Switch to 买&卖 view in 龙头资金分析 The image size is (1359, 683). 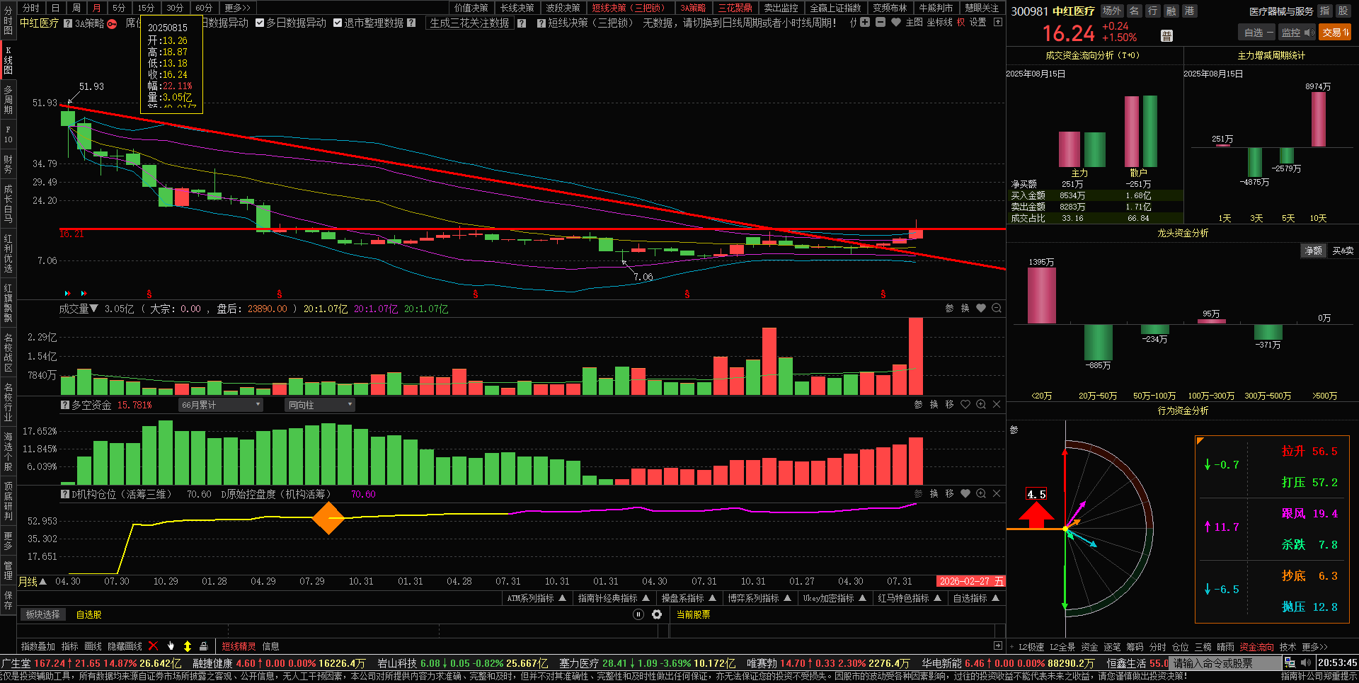1343,251
